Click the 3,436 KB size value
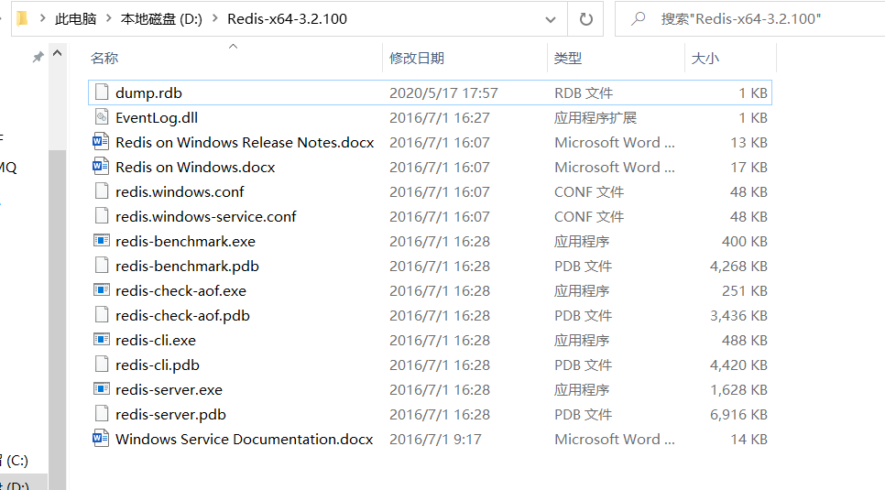 coord(738,316)
